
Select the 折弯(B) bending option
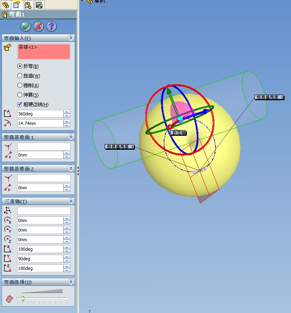(x=20, y=66)
